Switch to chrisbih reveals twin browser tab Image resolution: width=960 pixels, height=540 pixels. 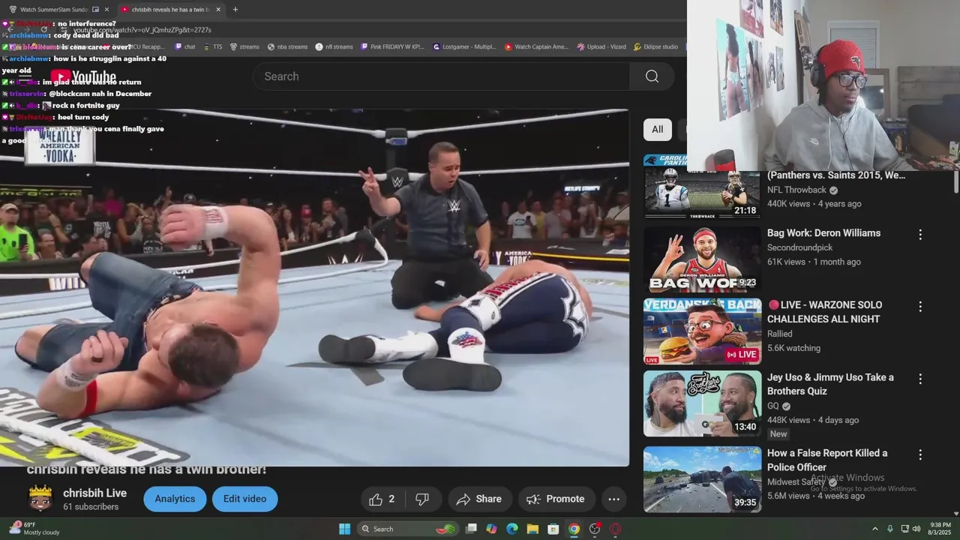(x=171, y=9)
